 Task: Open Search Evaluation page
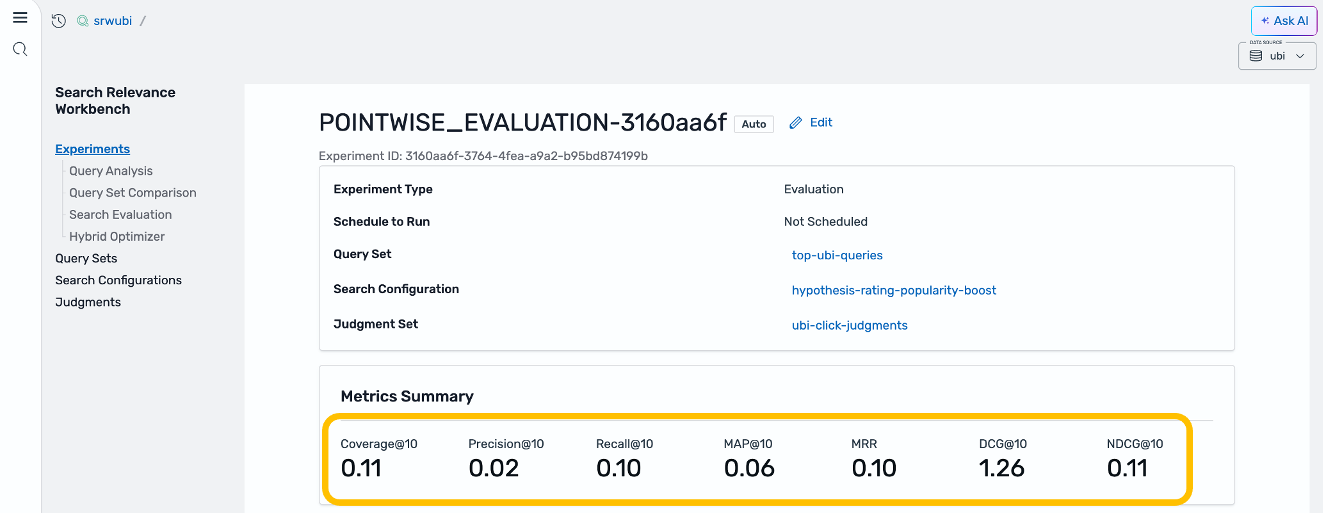(x=120, y=214)
